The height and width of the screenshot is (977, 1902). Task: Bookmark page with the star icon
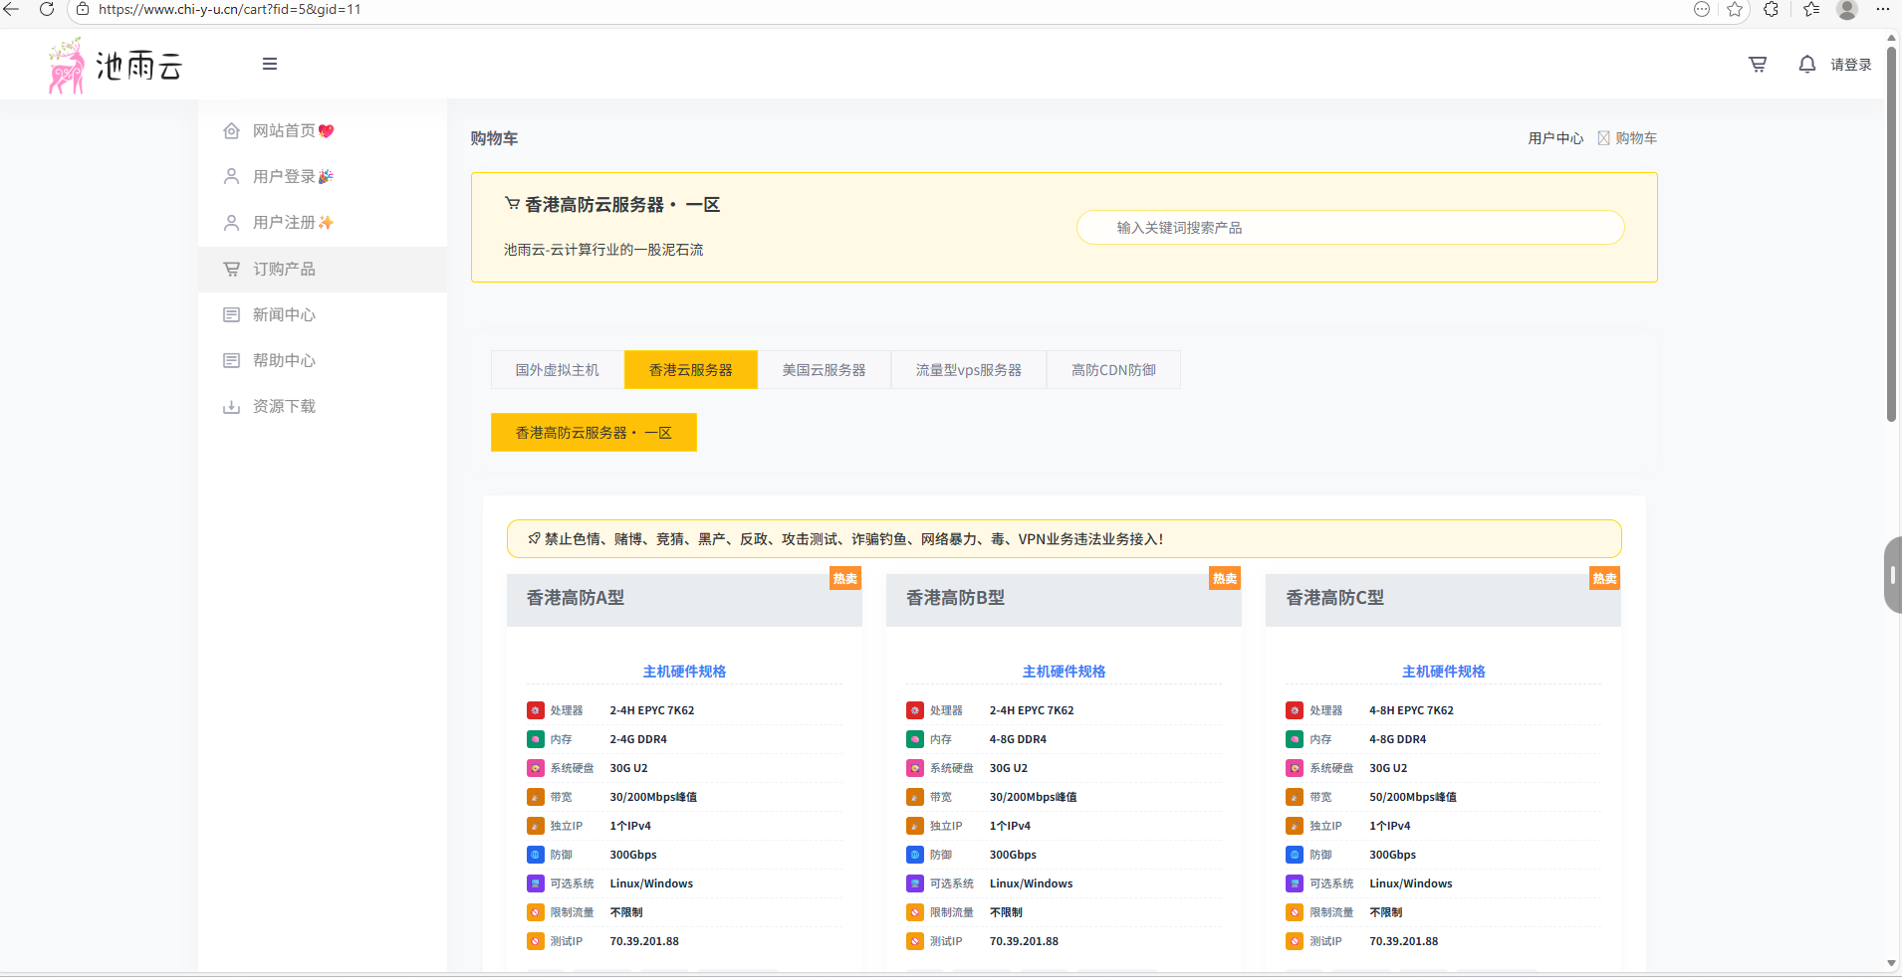coord(1735,9)
